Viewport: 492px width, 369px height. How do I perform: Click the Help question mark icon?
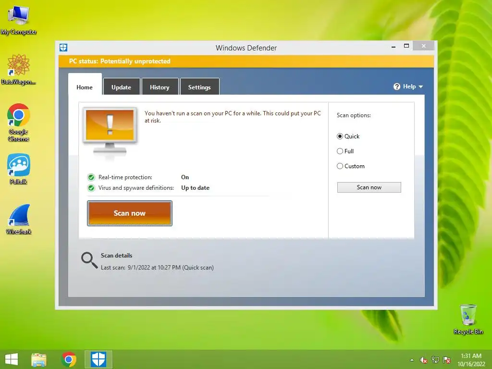pos(397,86)
